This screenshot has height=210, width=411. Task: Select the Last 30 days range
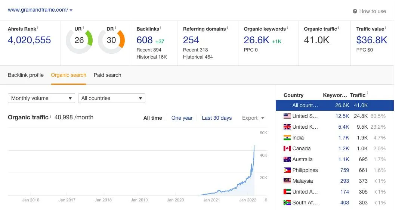click(x=217, y=118)
